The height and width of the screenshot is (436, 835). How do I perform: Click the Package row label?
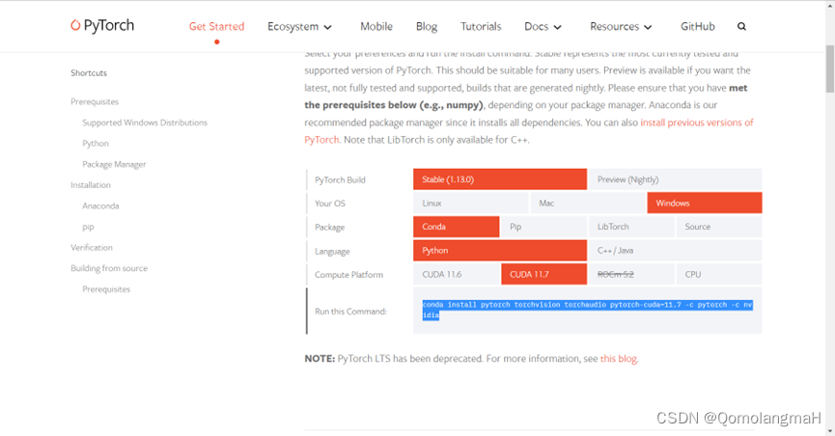click(329, 228)
